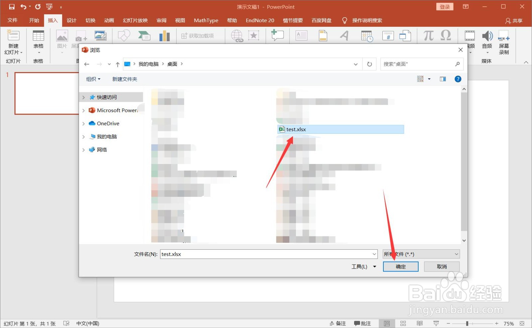Click the Undo arrow icon
Screen dimensions: 532x328
pos(23,7)
